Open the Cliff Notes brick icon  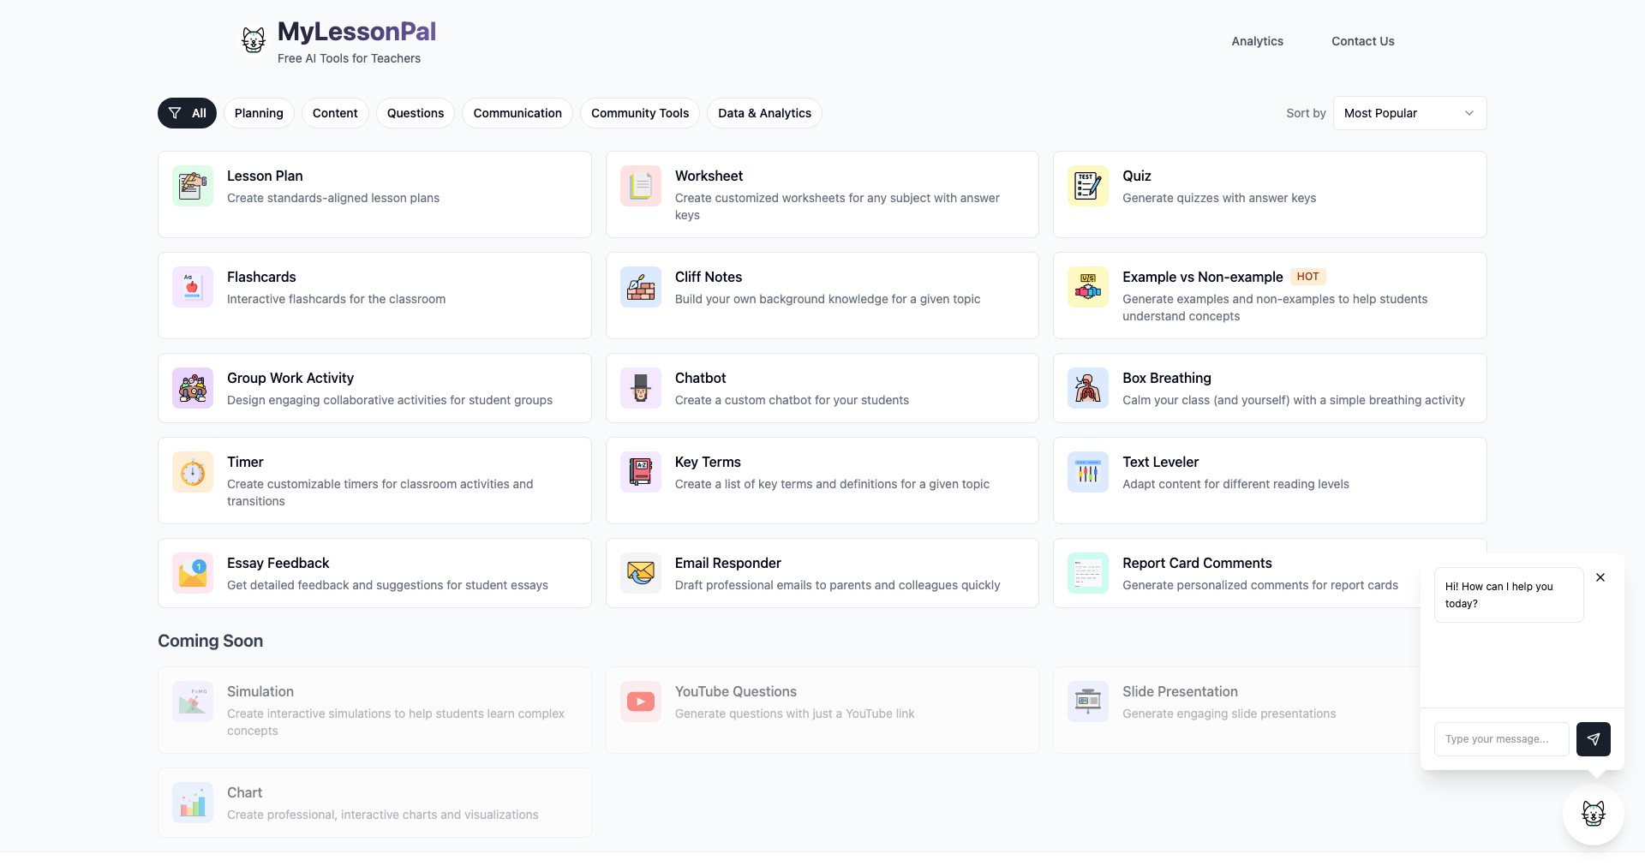point(641,287)
